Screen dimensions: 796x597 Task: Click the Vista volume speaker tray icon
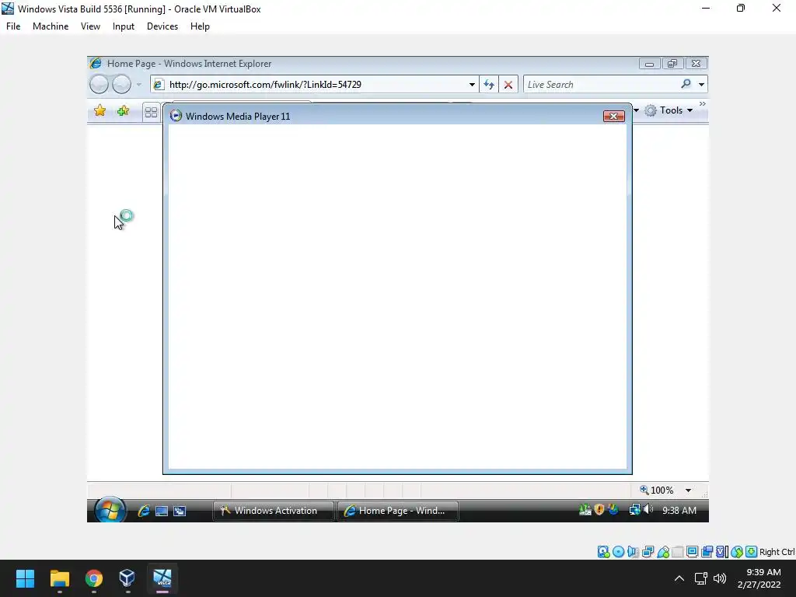click(648, 509)
